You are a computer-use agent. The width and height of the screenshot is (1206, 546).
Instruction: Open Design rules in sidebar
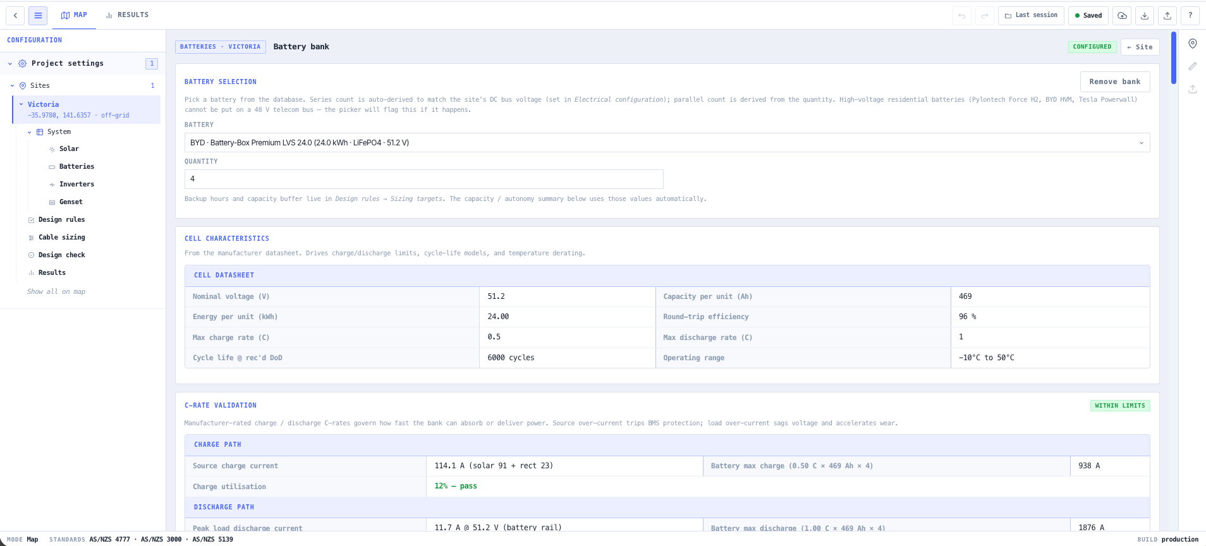(61, 220)
